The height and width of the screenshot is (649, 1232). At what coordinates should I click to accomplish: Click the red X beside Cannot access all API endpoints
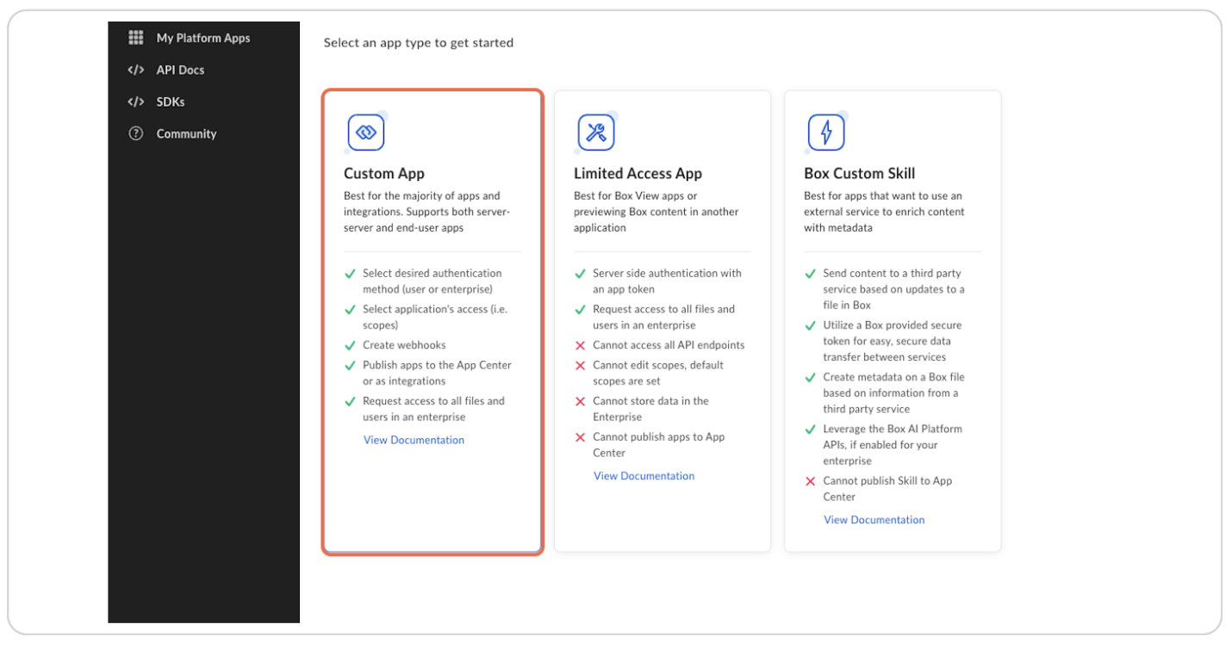point(581,346)
